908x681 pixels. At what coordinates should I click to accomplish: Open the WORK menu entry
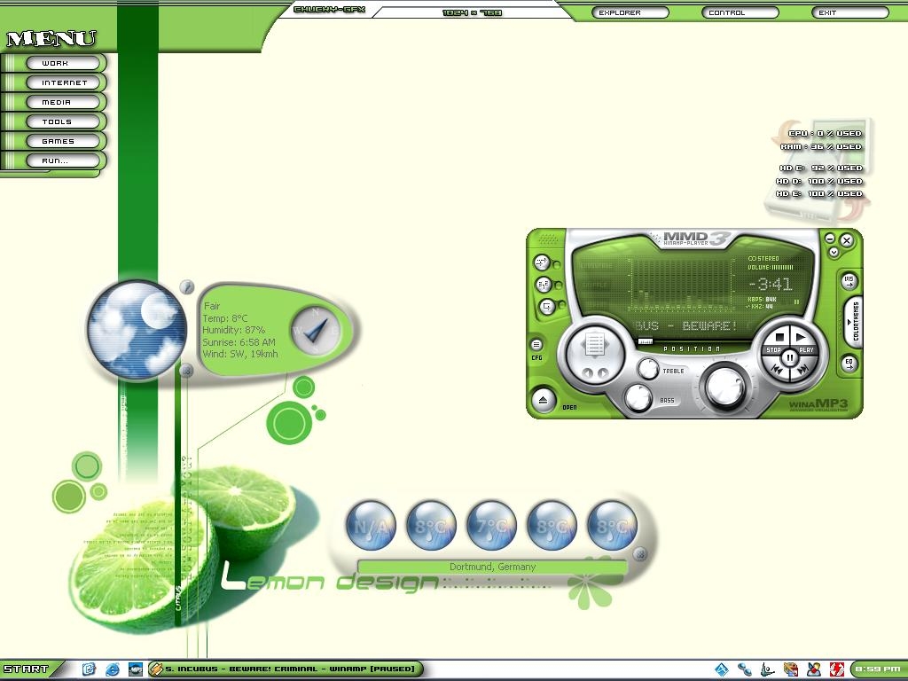62,63
